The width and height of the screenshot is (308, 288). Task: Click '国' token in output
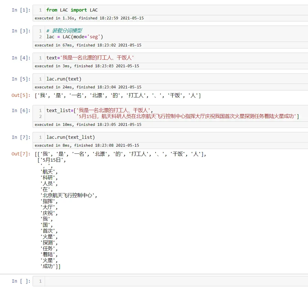45,225
